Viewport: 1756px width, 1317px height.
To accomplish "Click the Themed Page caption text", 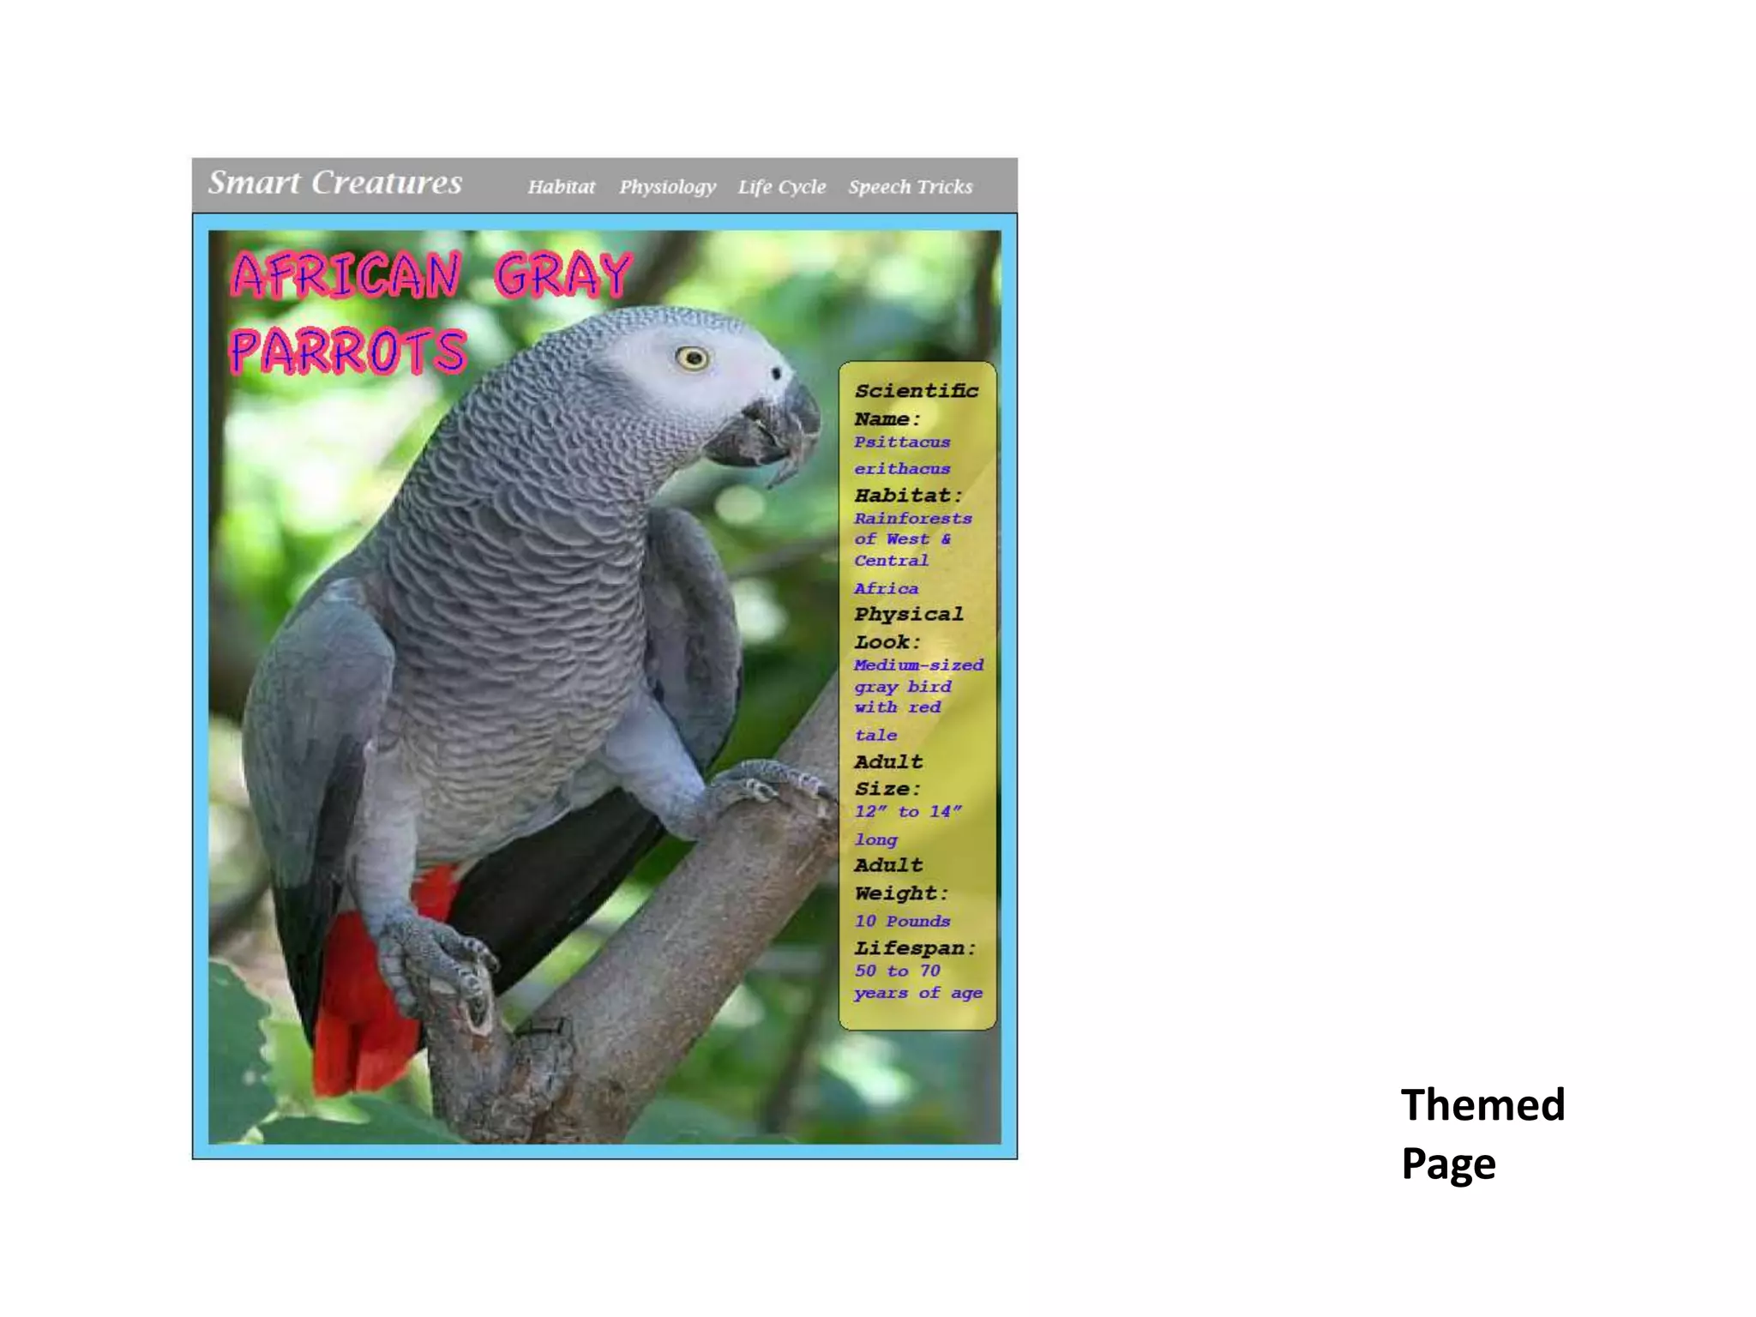I will pyautogui.click(x=1482, y=1134).
